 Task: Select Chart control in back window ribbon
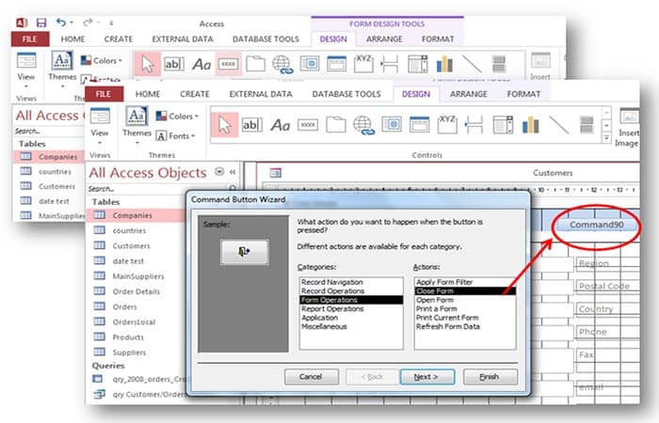point(444,64)
